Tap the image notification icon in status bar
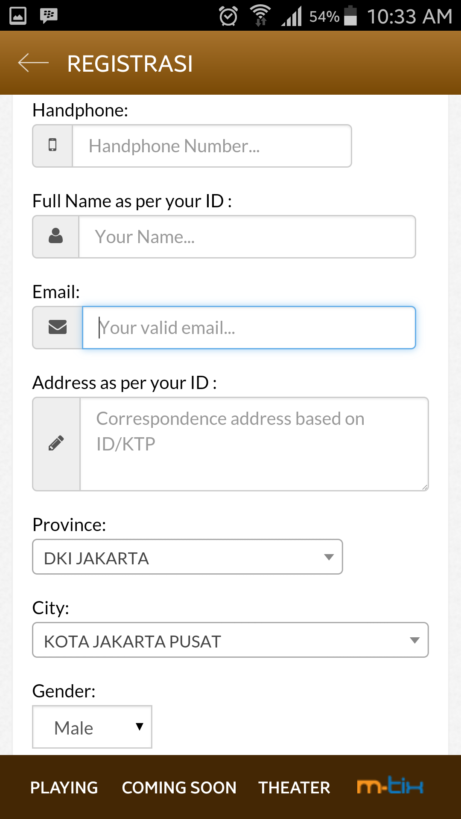This screenshot has width=461, height=819. coord(18,16)
